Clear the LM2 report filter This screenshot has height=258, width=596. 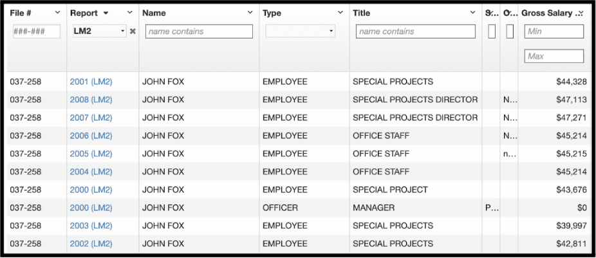click(133, 31)
